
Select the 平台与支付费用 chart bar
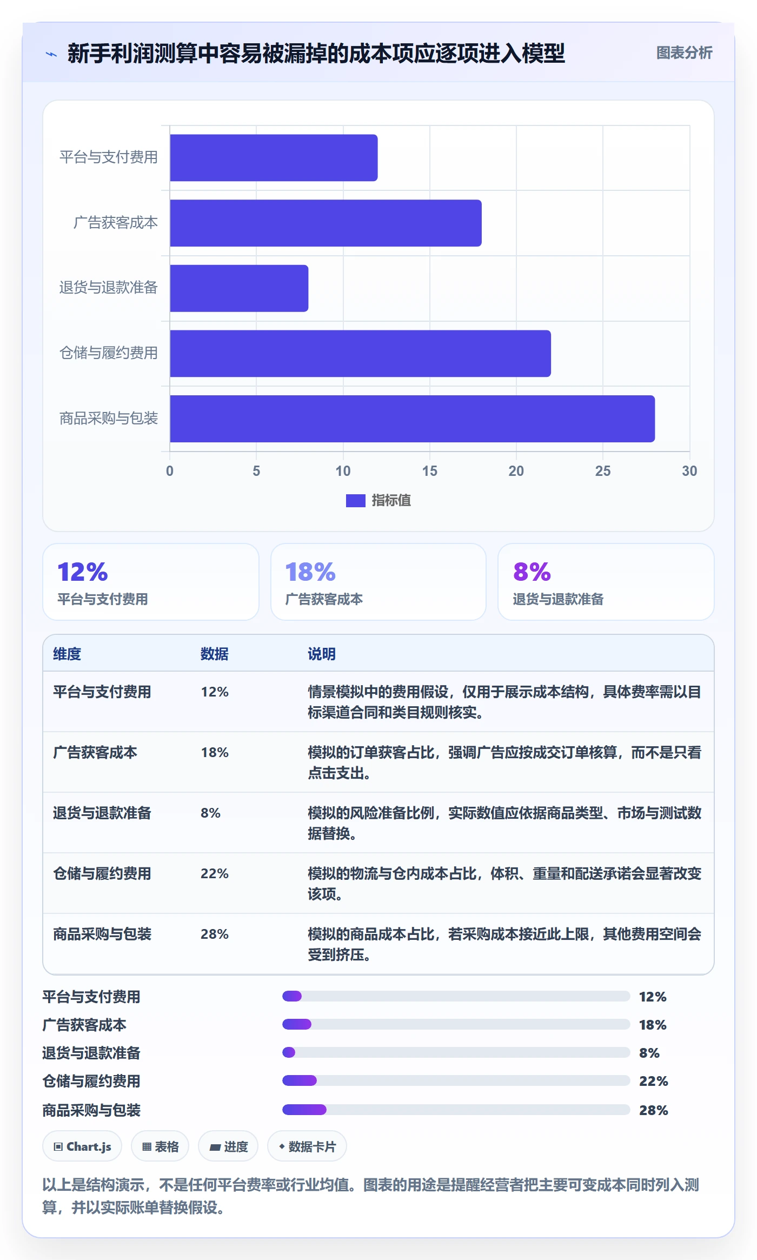[x=274, y=158]
